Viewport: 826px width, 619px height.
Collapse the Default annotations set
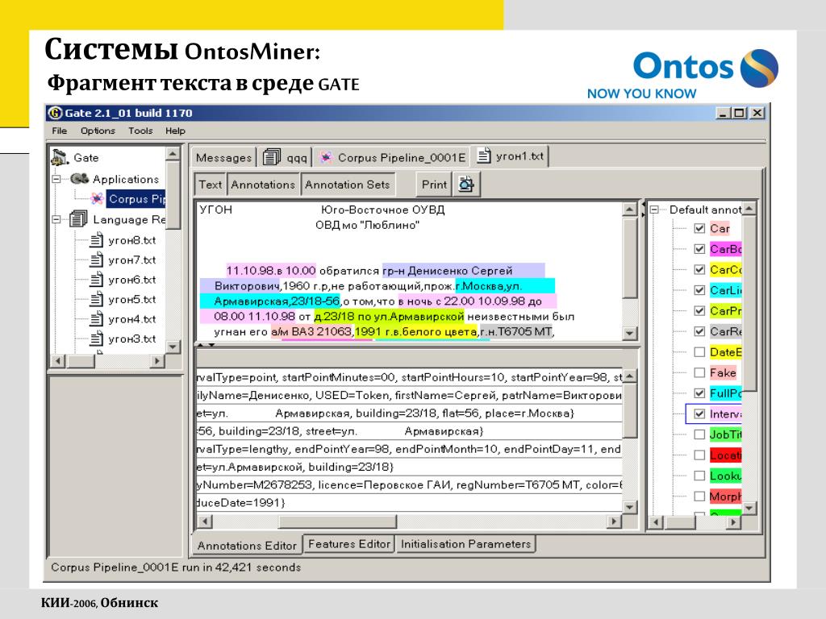pyautogui.click(x=654, y=210)
